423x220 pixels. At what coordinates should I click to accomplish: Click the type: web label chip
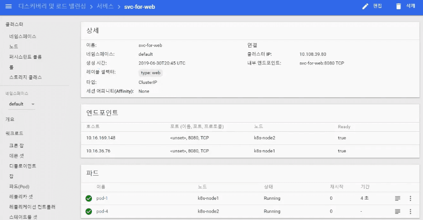(151, 72)
